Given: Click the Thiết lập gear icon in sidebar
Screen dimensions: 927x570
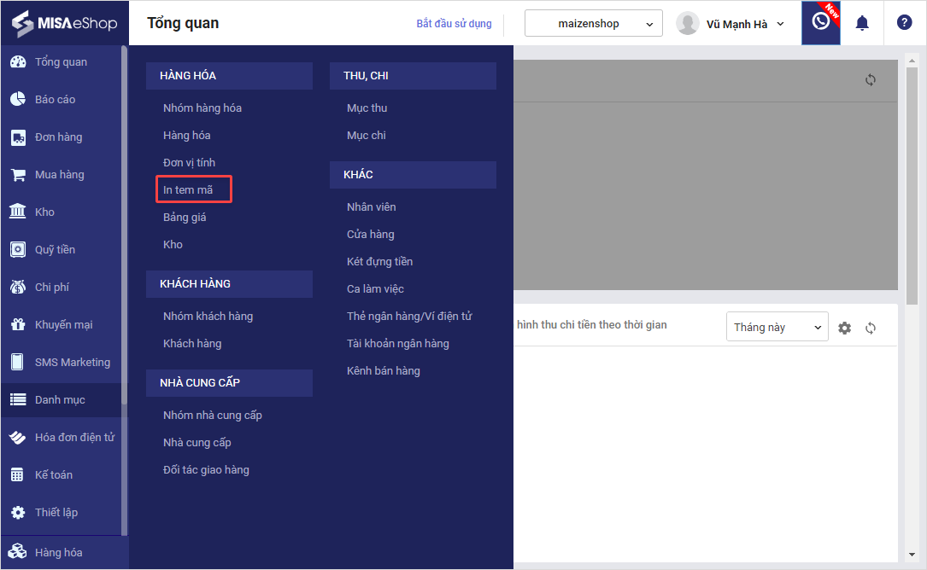Looking at the screenshot, I should coord(18,512).
